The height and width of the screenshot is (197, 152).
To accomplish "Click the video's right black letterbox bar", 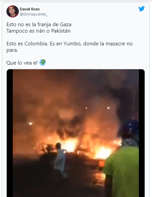I will (142, 133).
